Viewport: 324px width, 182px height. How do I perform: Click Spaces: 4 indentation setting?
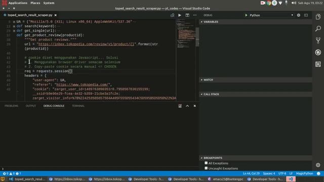tap(269, 173)
